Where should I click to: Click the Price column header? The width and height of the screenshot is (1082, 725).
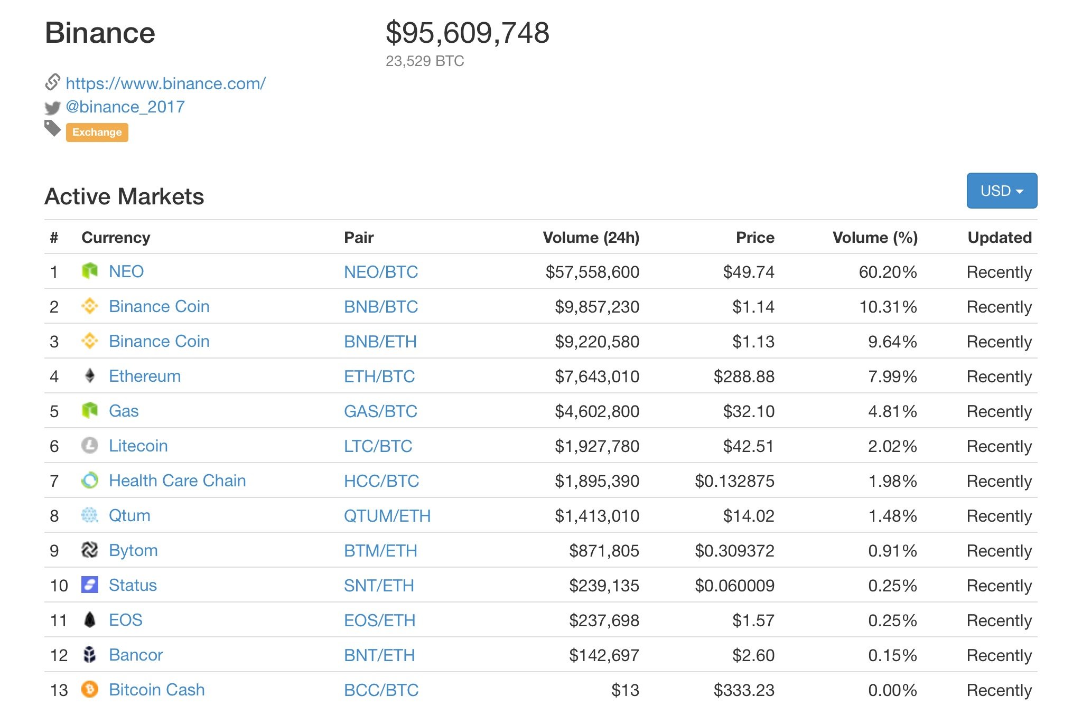tap(755, 238)
